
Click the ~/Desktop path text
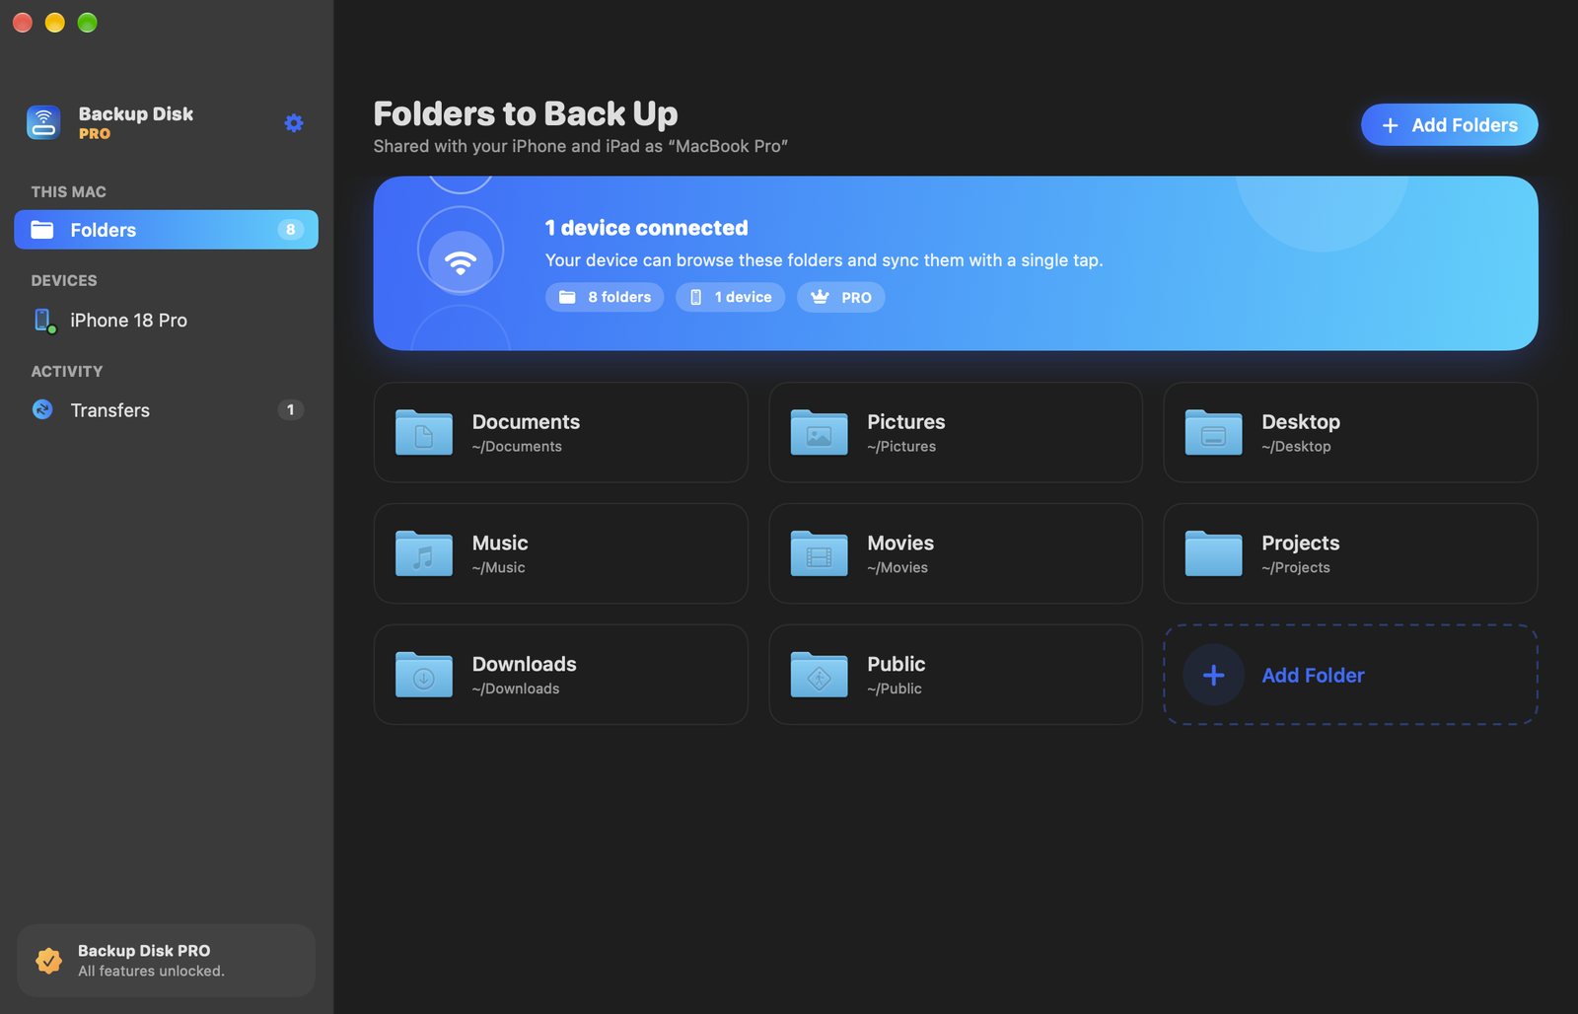pos(1296,447)
